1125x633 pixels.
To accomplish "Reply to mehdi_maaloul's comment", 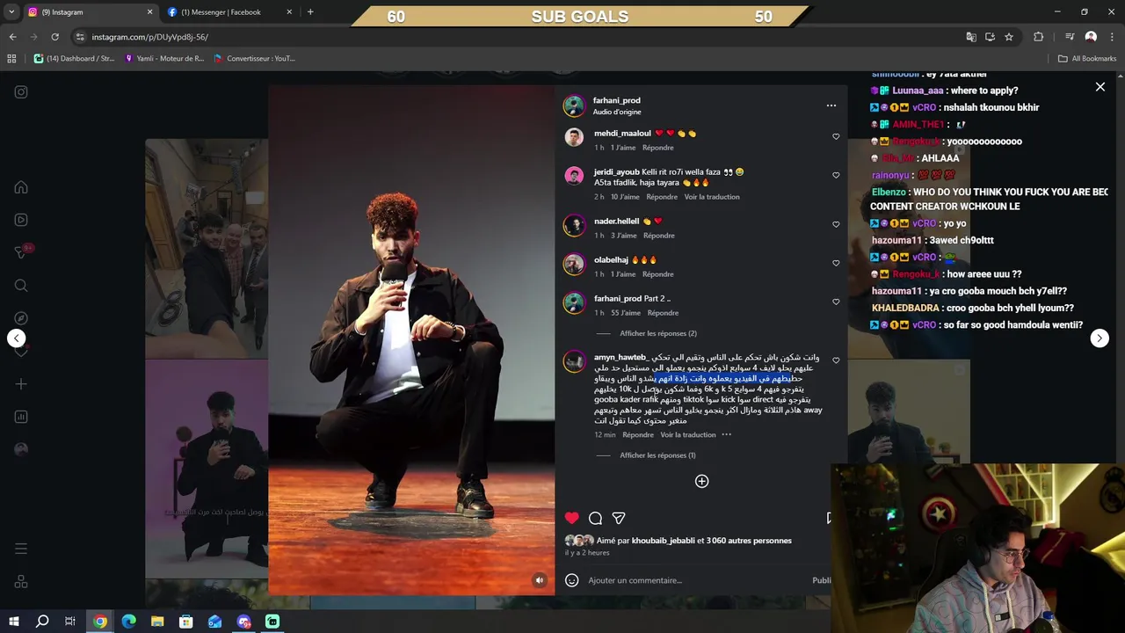I will [657, 148].
